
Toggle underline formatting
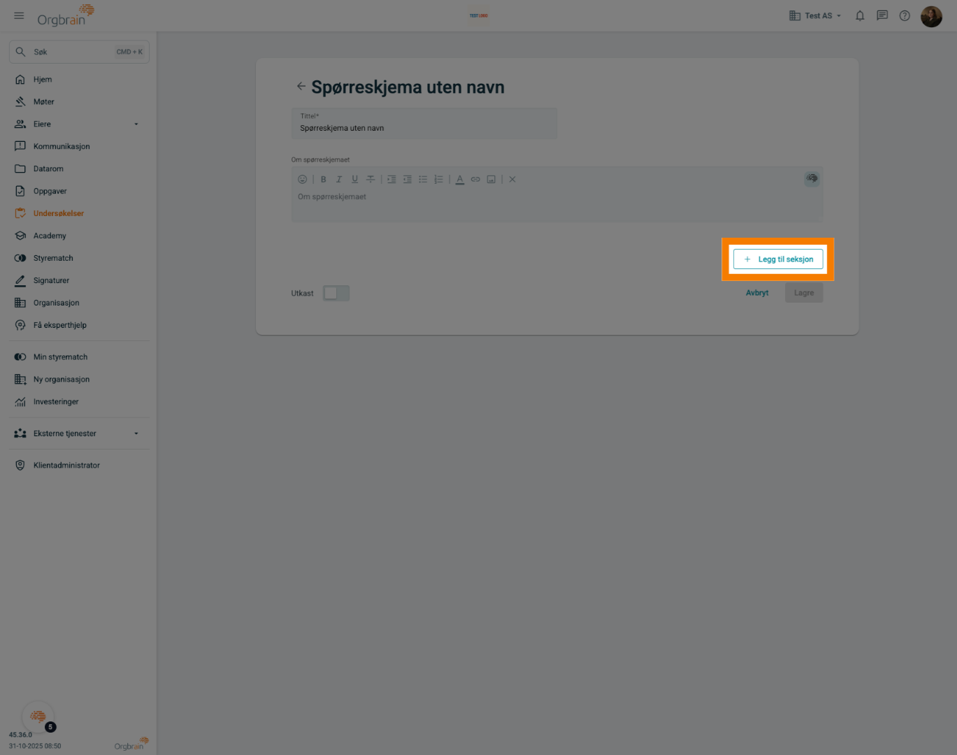click(x=354, y=180)
